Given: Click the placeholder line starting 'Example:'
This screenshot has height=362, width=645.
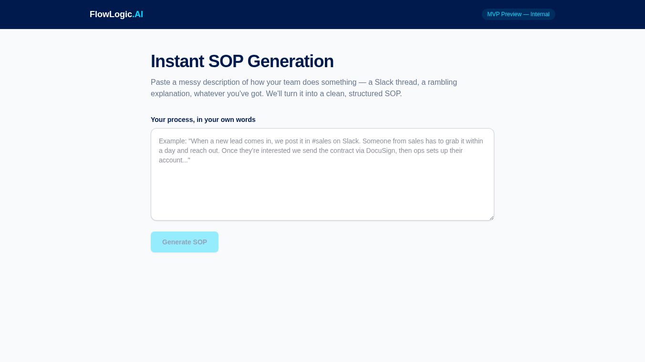Looking at the screenshot, I should (321, 141).
